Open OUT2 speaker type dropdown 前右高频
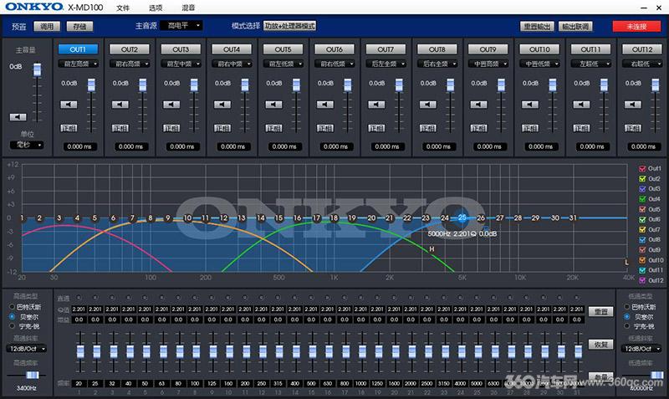This screenshot has height=399, width=669. click(x=130, y=64)
